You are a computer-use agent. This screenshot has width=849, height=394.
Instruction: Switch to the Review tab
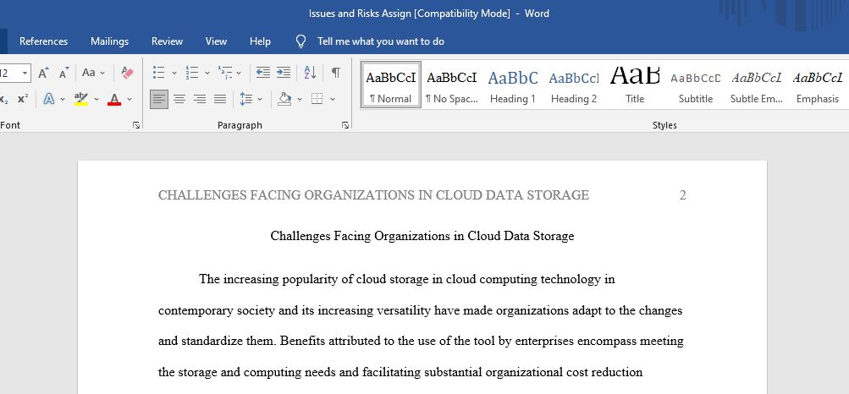pyautogui.click(x=167, y=41)
